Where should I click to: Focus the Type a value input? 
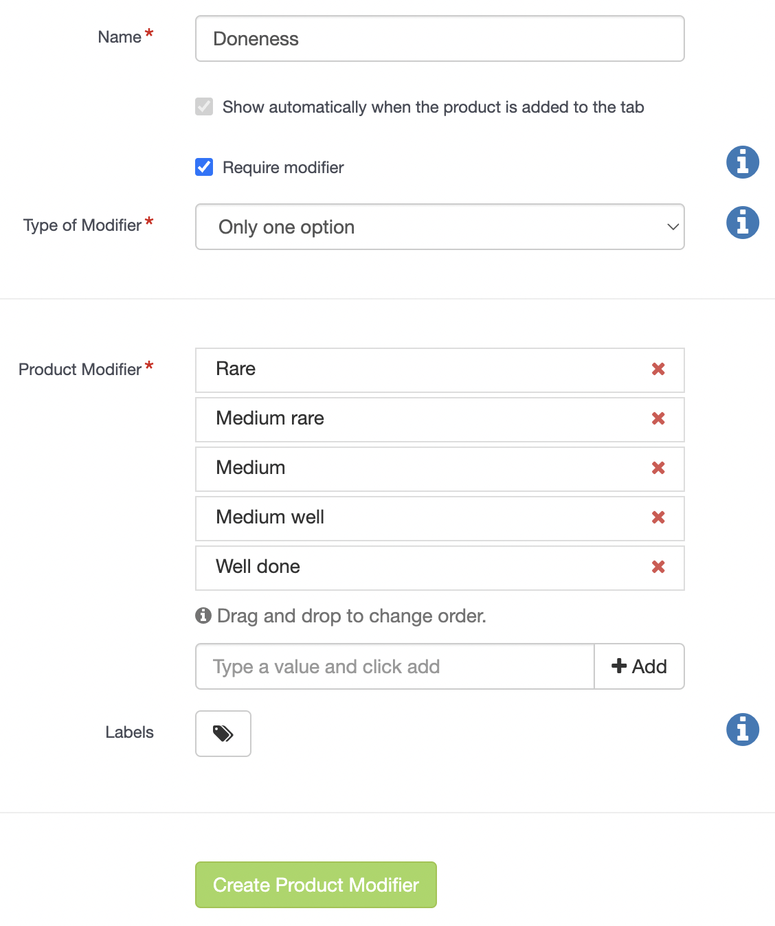(395, 666)
